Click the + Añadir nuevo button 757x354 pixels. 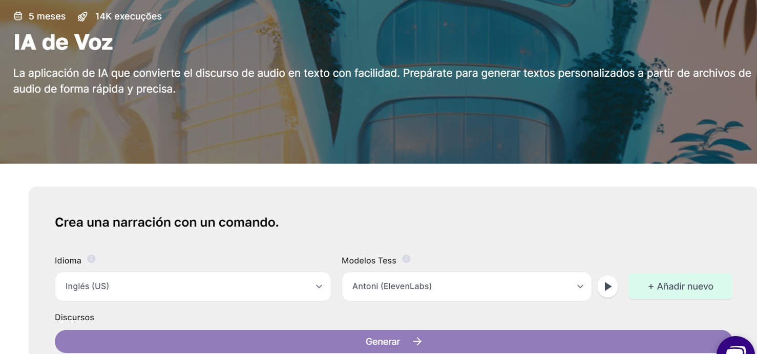(x=681, y=286)
